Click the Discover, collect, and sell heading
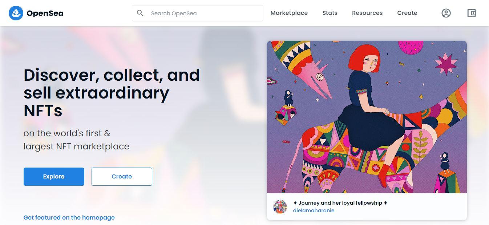489x225 pixels. 112,92
